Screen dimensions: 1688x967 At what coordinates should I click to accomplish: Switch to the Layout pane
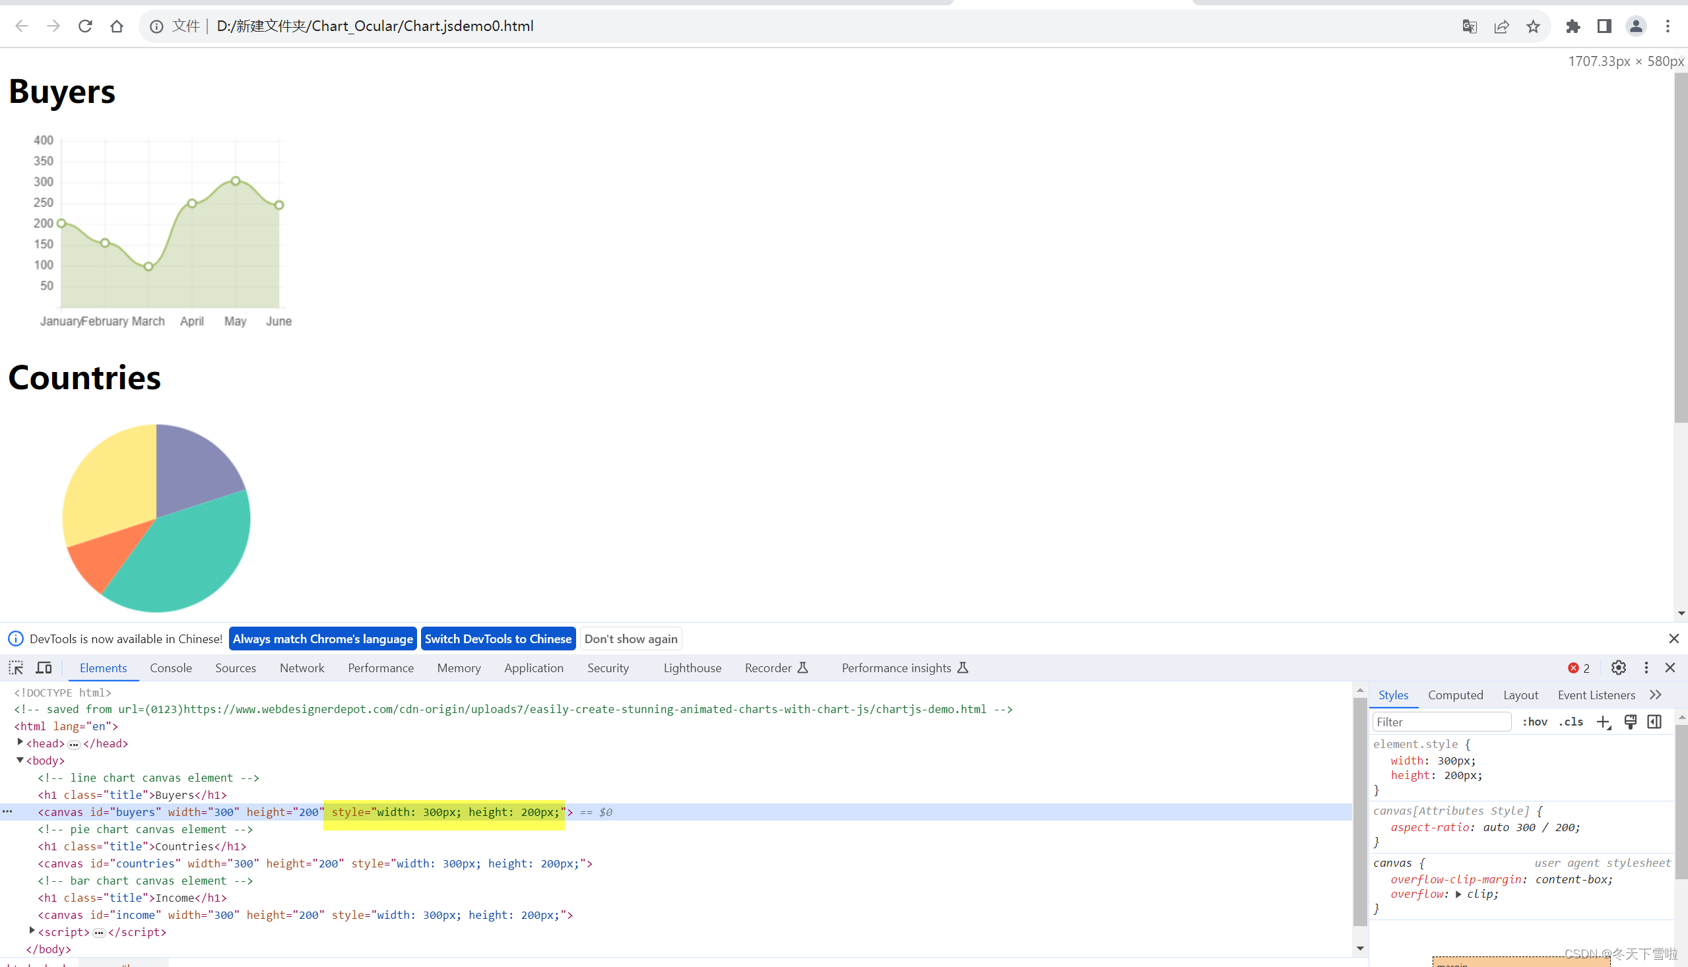tap(1520, 695)
